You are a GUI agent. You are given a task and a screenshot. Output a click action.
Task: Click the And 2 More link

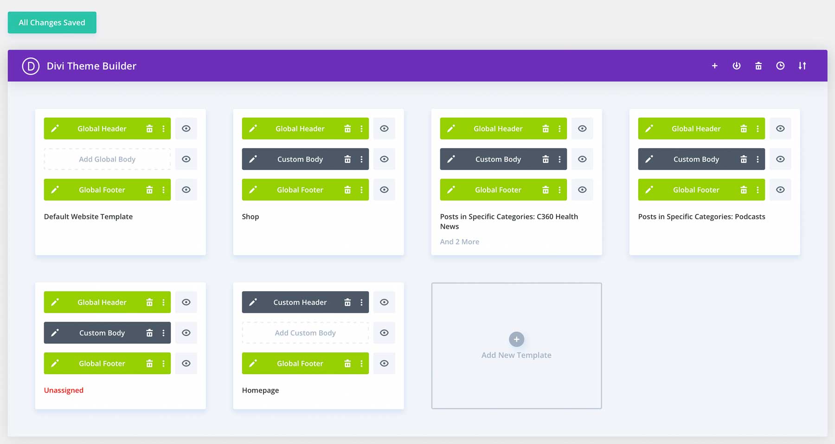tap(459, 241)
